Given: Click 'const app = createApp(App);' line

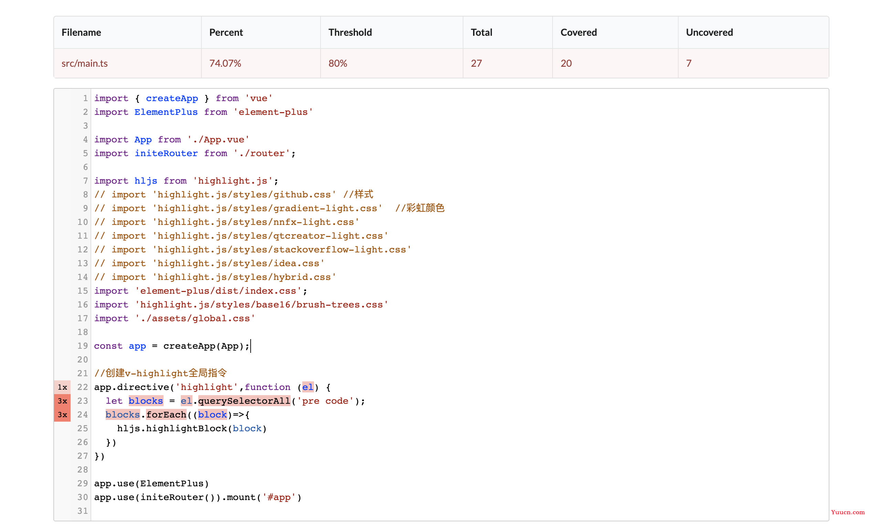Looking at the screenshot, I should point(172,346).
